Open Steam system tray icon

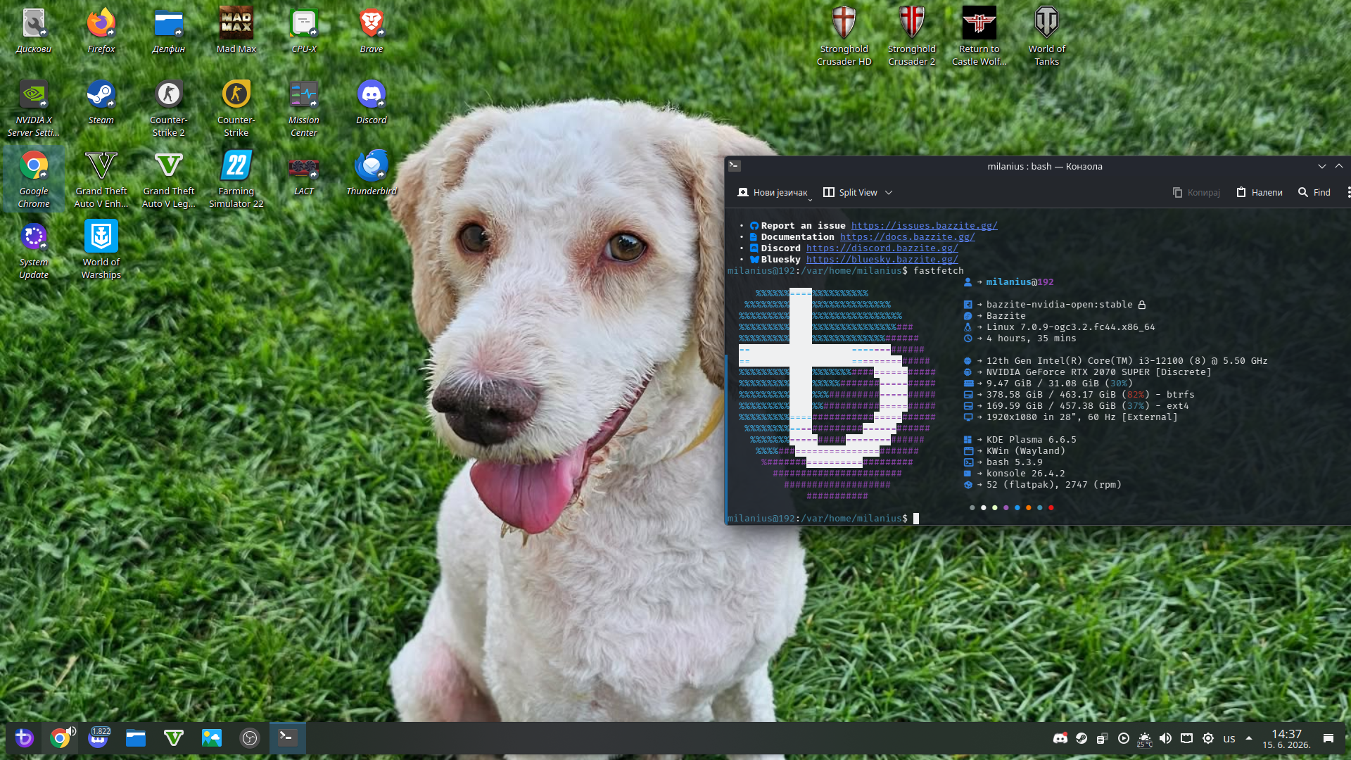(1082, 738)
